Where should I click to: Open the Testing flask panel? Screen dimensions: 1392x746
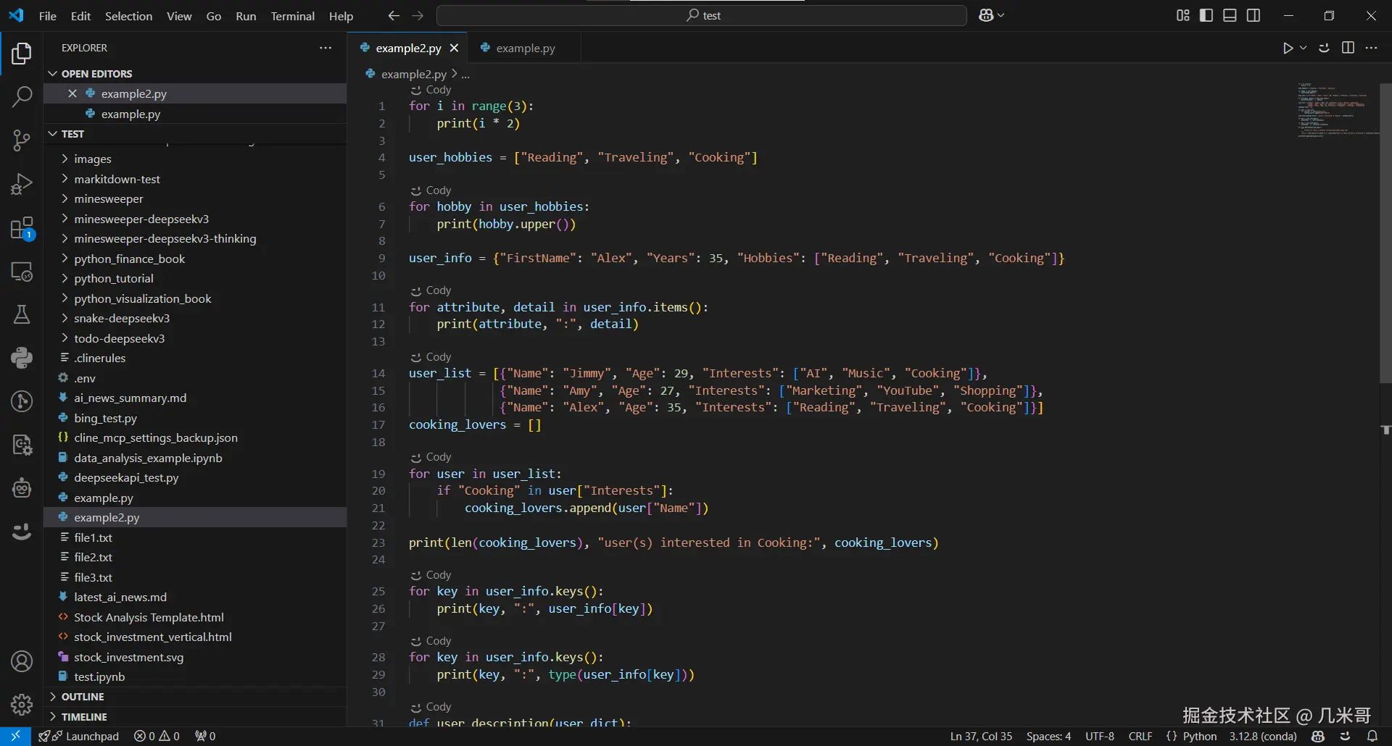click(21, 314)
